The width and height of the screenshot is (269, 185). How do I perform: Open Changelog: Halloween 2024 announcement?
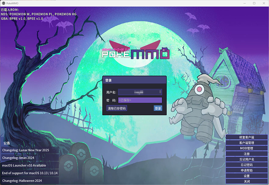pyautogui.click(x=30, y=181)
